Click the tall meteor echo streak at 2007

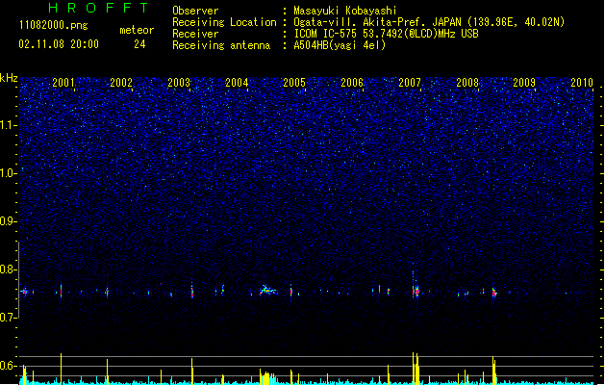(x=414, y=281)
